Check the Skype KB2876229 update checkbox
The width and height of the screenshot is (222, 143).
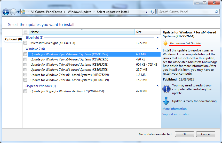coord(25,91)
